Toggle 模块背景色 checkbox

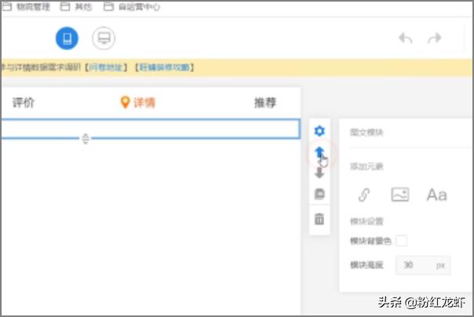(x=401, y=240)
